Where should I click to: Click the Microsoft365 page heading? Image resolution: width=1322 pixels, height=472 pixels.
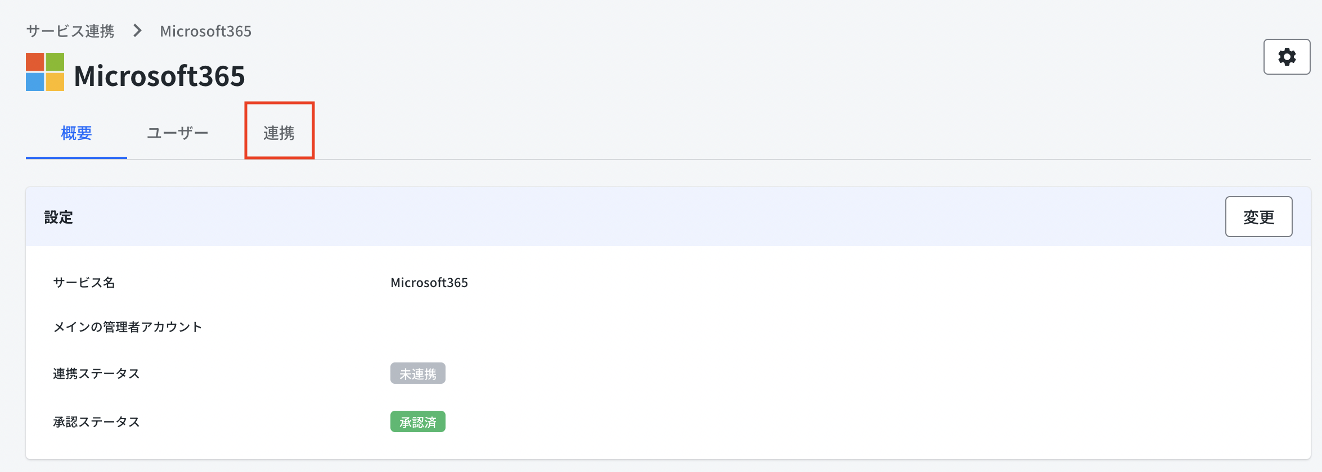(159, 76)
